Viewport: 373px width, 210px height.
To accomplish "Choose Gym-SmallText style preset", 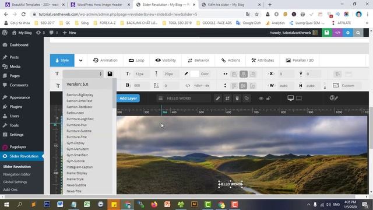I will tap(78, 155).
